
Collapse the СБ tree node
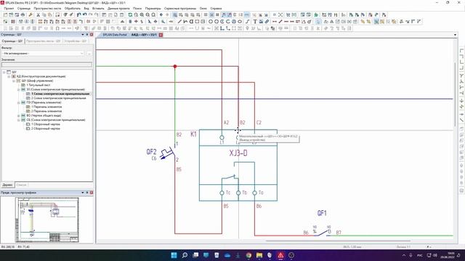(x=18, y=120)
